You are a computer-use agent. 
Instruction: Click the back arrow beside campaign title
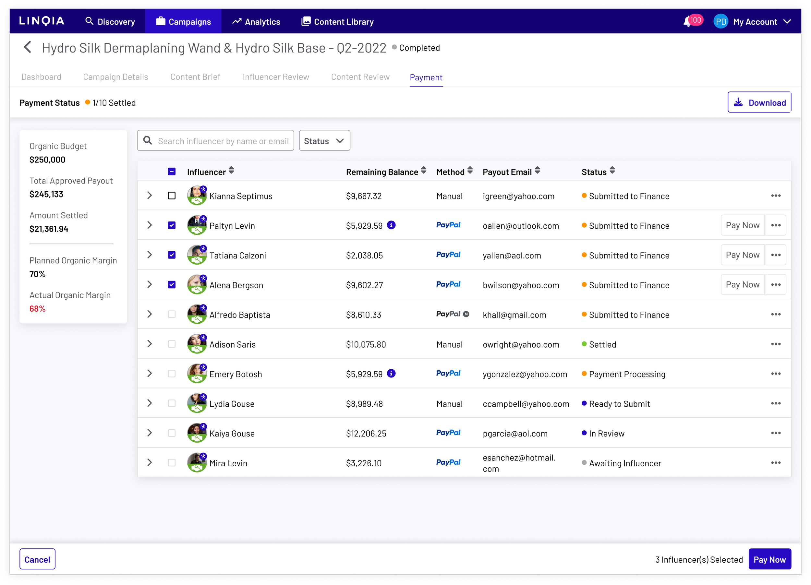[28, 47]
